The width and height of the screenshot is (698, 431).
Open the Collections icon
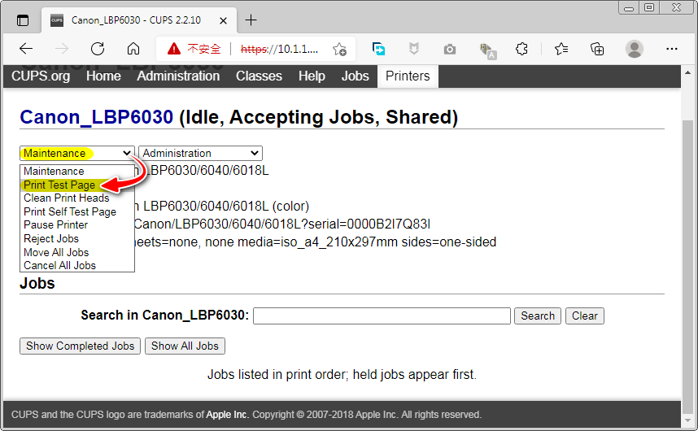click(x=597, y=49)
